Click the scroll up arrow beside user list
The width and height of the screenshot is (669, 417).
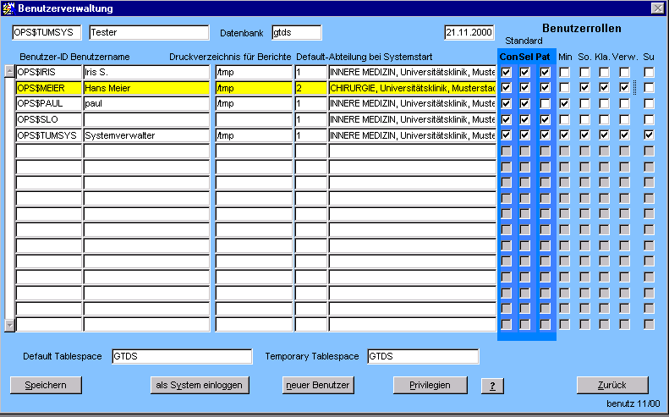[9, 72]
